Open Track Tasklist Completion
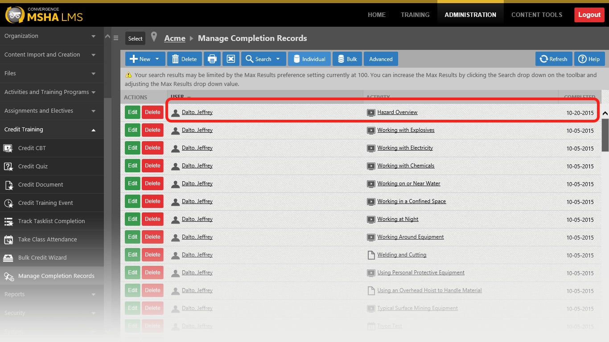 51,221
